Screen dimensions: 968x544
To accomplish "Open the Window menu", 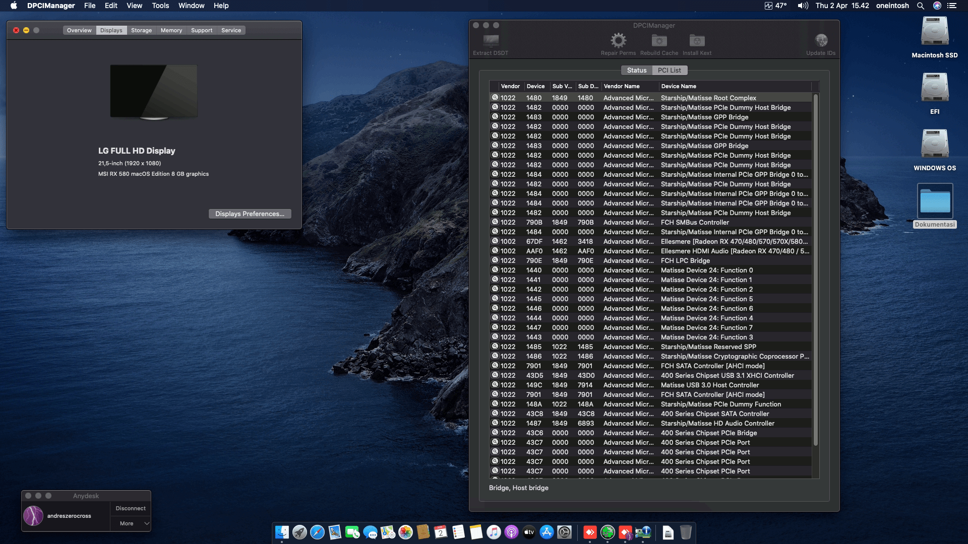I will (191, 6).
